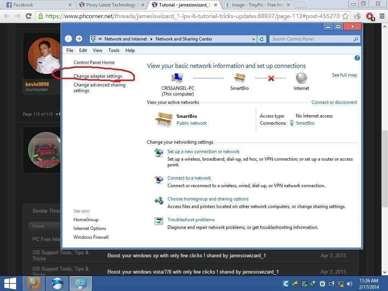Click the taskbar clock showing 11:26 AM
This screenshot has height=291, width=388.
pos(369,283)
